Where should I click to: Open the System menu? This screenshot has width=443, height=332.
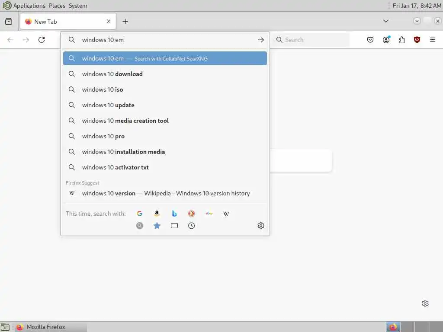coord(78,6)
